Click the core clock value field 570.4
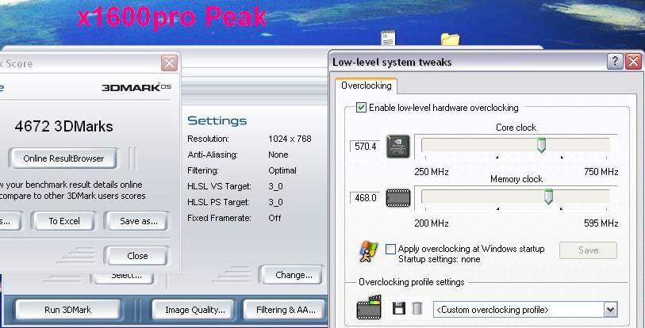 [x=365, y=147]
